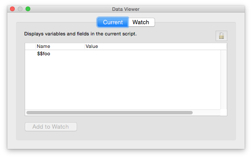
Task: Click the horizontal scrollbar thumb
Action: click(110, 113)
